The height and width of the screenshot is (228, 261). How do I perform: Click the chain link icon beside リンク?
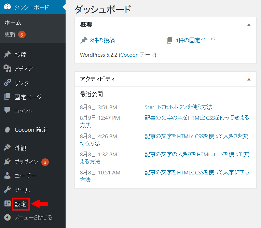pos(7,83)
